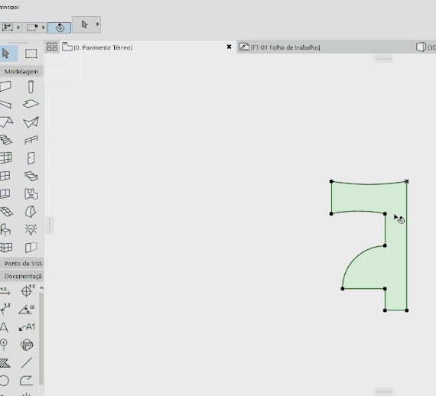Pick the Line drawing tool
Viewport: 436px width, 396px height.
[27, 362]
